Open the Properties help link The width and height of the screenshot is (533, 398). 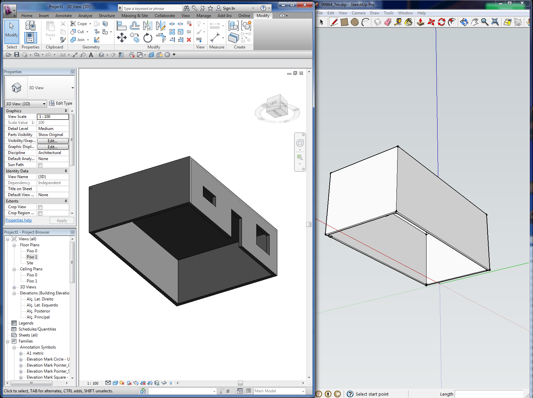tap(19, 220)
